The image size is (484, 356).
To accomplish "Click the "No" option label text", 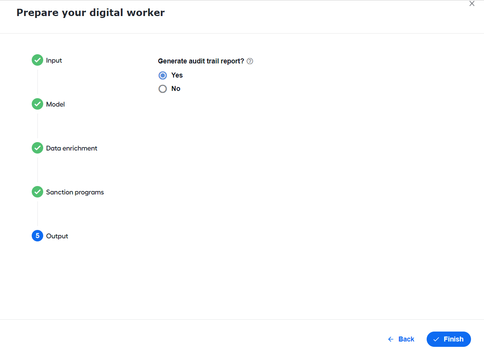I will [x=176, y=89].
